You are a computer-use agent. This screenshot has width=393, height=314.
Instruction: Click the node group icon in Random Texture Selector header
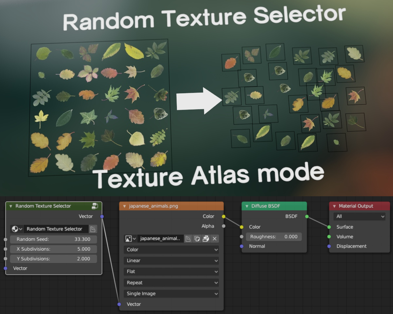click(x=95, y=206)
